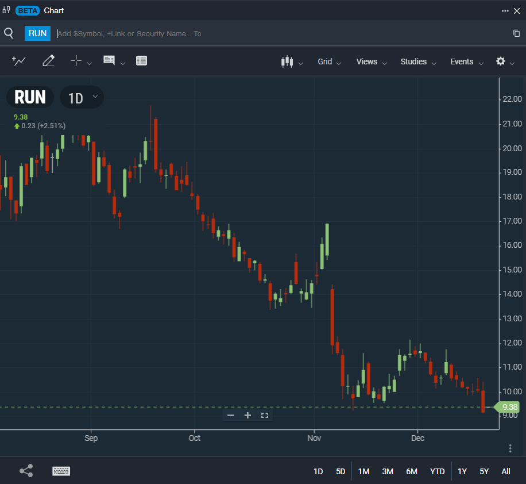Click the 15.00 price axis label
Image resolution: width=526 pixels, height=484 pixels.
512,270
